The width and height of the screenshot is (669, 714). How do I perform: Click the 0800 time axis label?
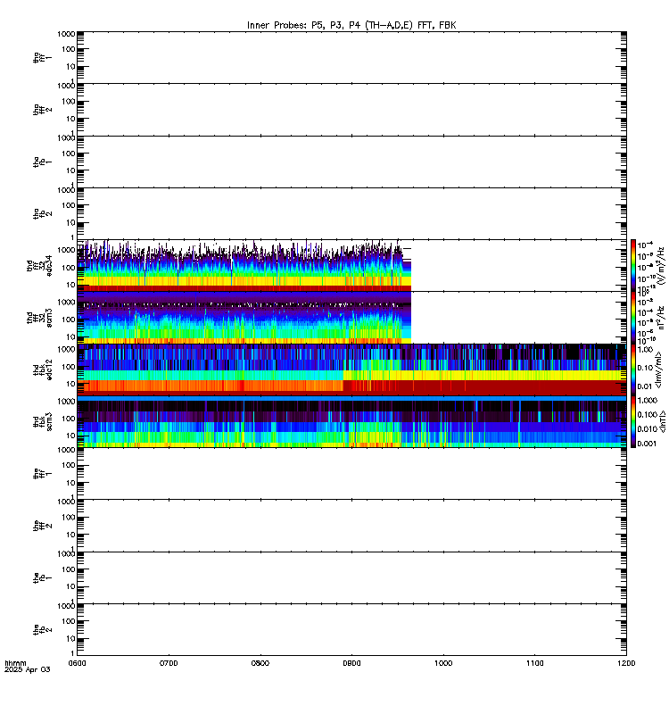point(260,663)
